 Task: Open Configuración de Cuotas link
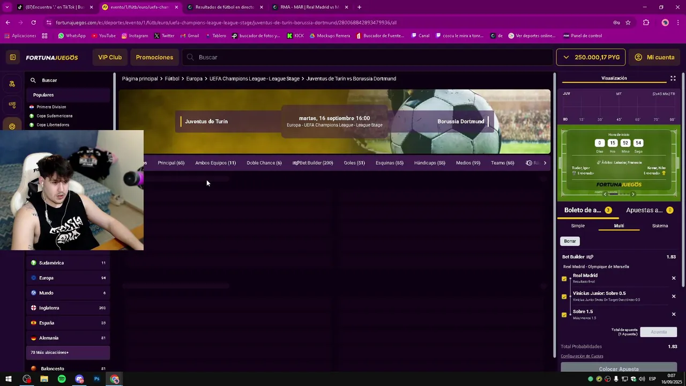click(582, 356)
